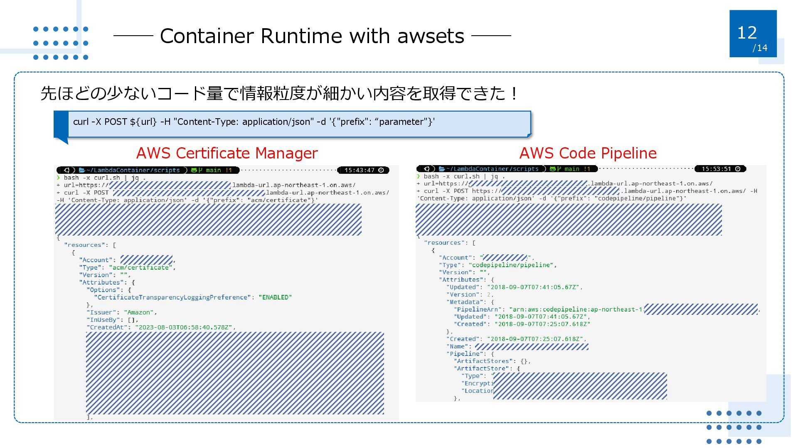The width and height of the screenshot is (798, 448).
Task: Select the 'bash -x curl.sh | jq .' line in the right terminal
Action: pos(464,176)
